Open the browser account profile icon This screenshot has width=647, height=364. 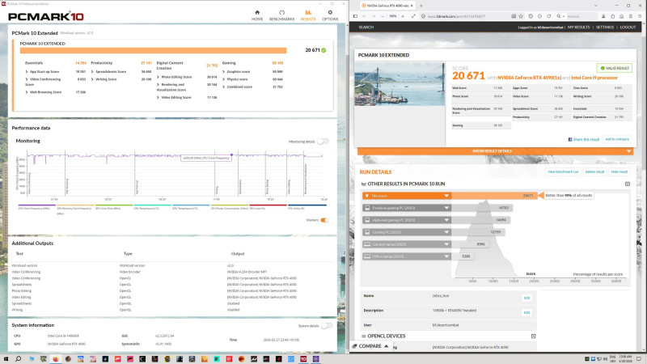[x=631, y=16]
